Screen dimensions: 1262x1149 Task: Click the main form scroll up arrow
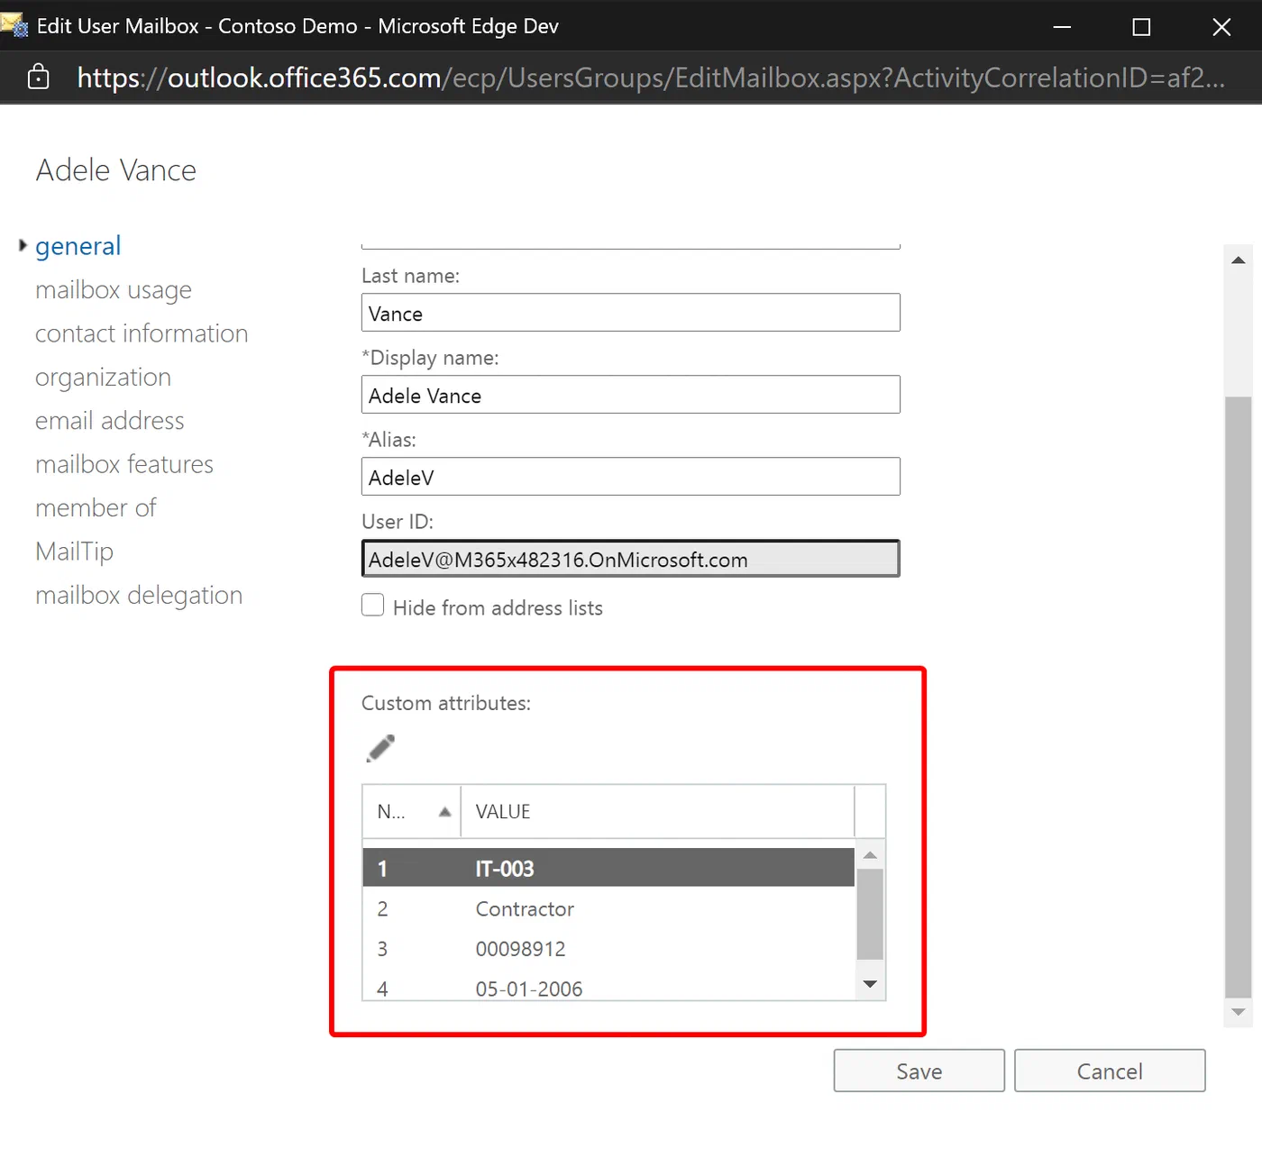pyautogui.click(x=1239, y=260)
